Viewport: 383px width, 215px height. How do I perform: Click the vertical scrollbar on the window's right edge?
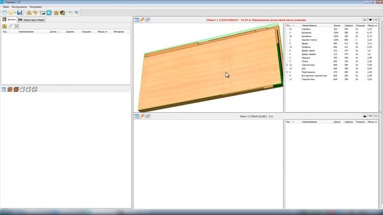(381, 112)
